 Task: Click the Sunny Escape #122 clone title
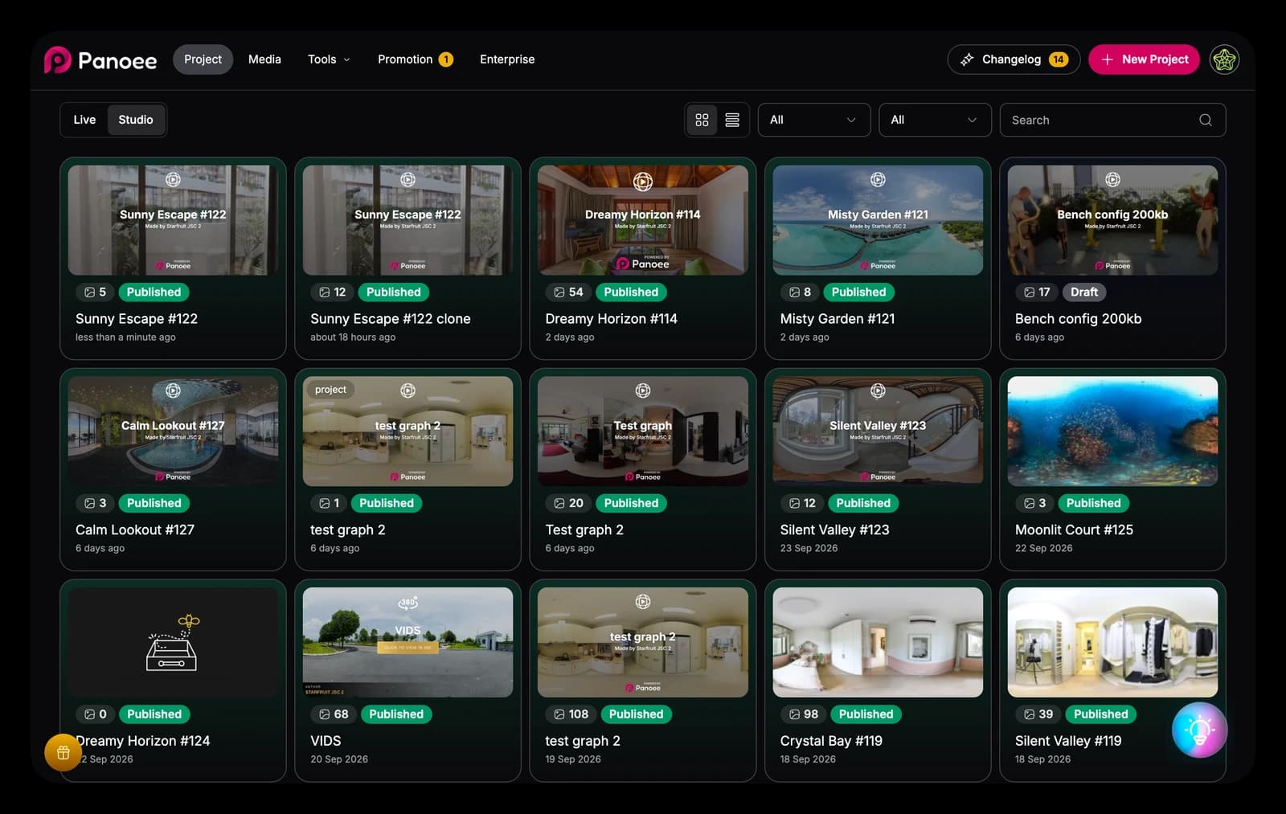[x=391, y=319]
